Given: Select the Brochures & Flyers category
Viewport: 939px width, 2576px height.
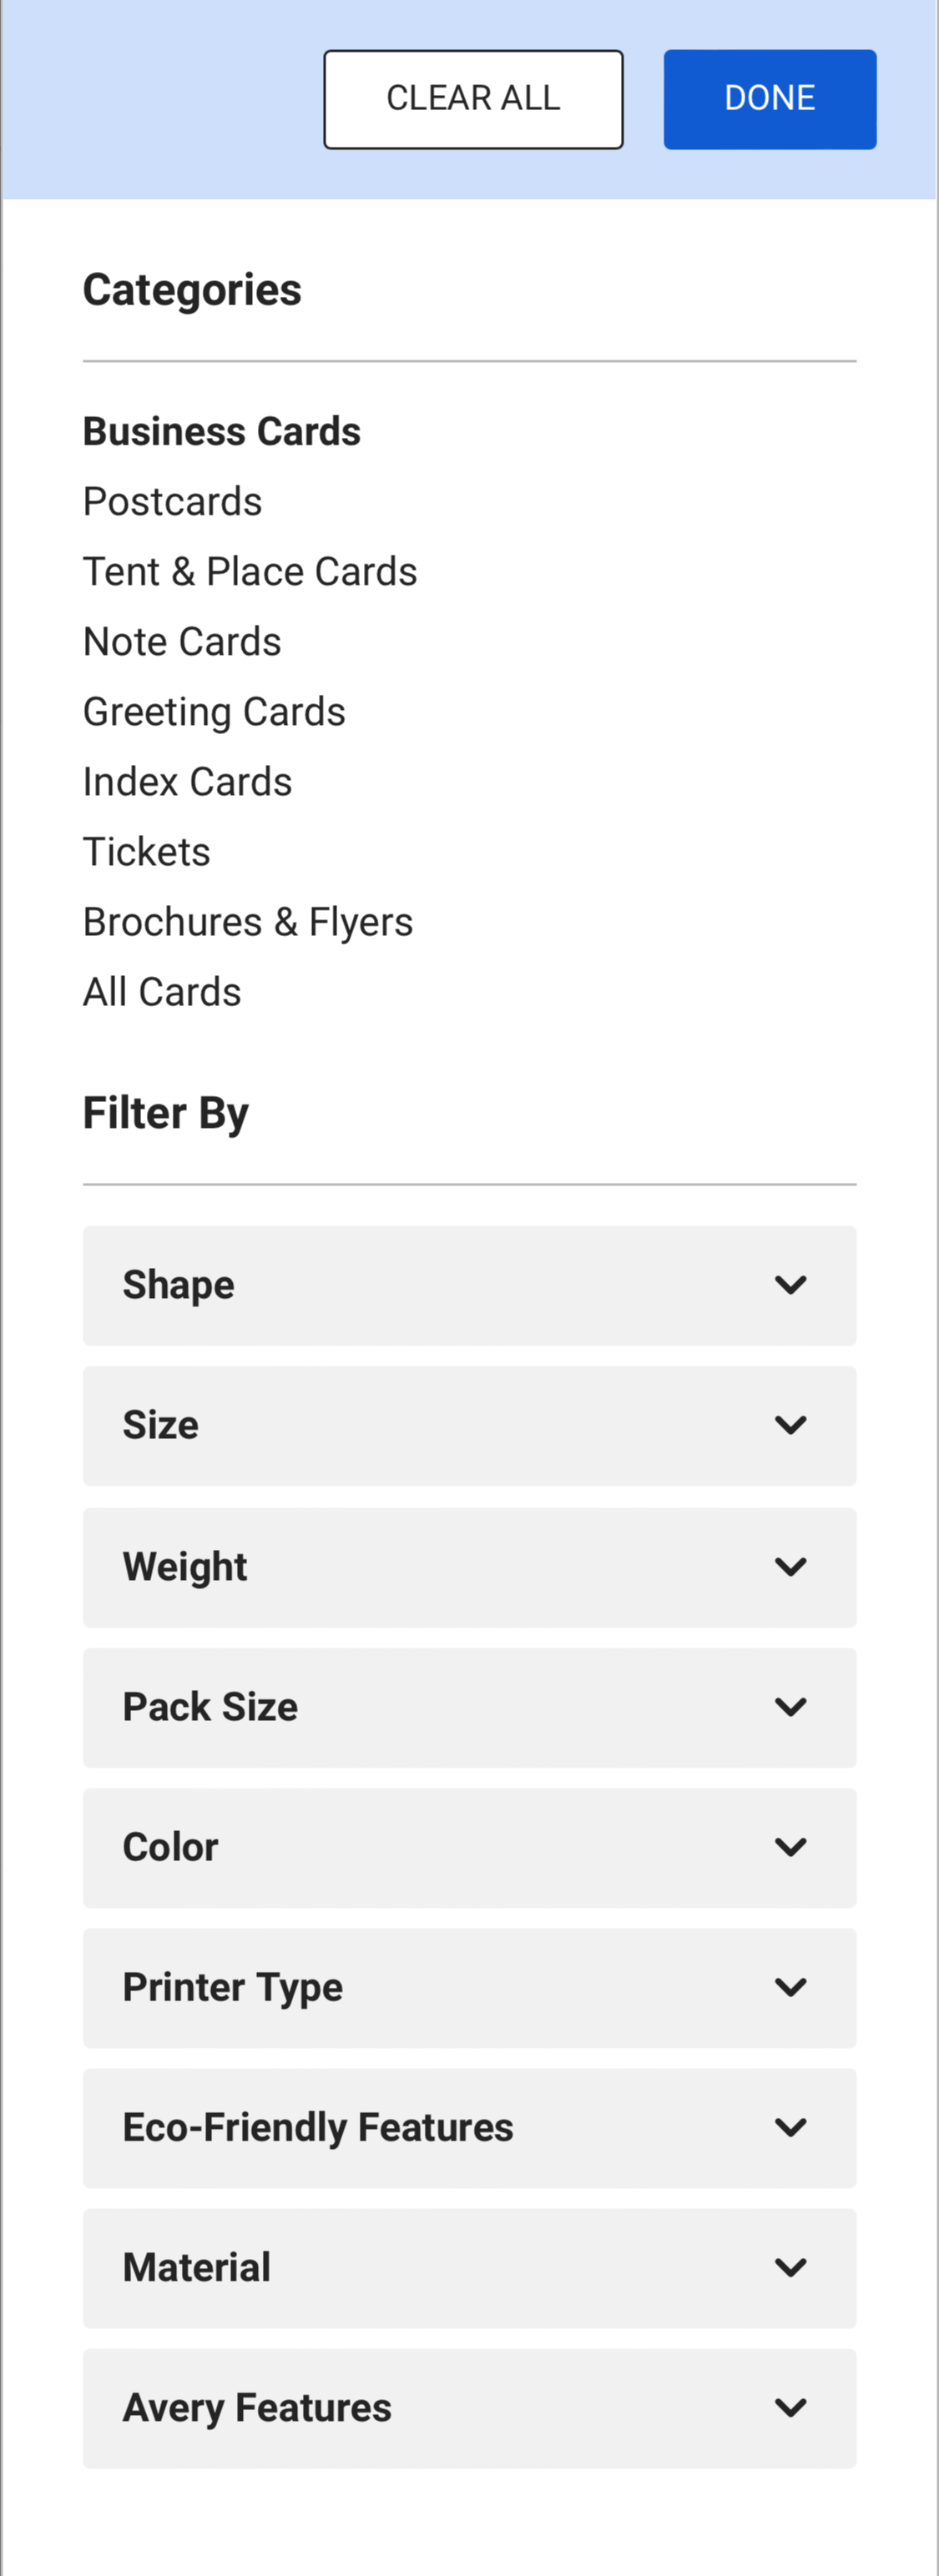Looking at the screenshot, I should tap(248, 921).
